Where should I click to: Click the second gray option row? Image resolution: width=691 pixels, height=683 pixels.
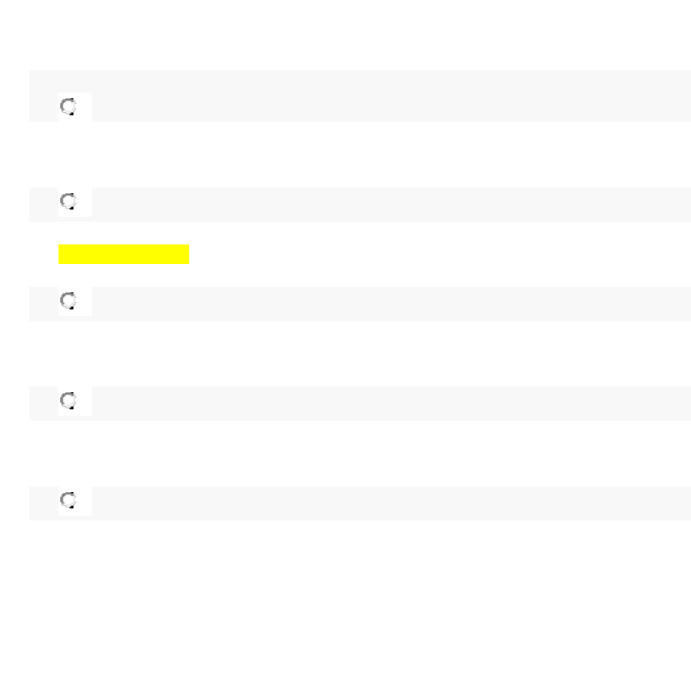[x=360, y=205]
